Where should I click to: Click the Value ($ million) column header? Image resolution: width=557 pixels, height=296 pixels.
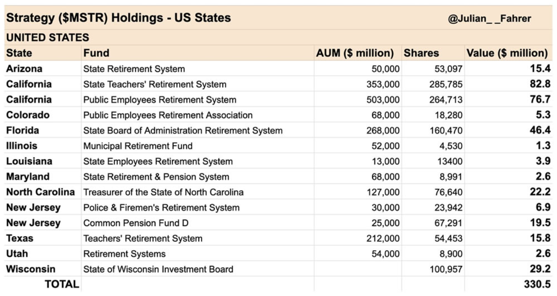click(x=507, y=53)
